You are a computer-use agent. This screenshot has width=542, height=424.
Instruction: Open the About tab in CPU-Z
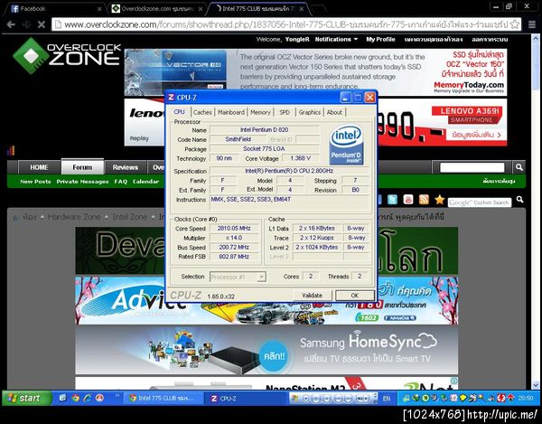point(334,112)
